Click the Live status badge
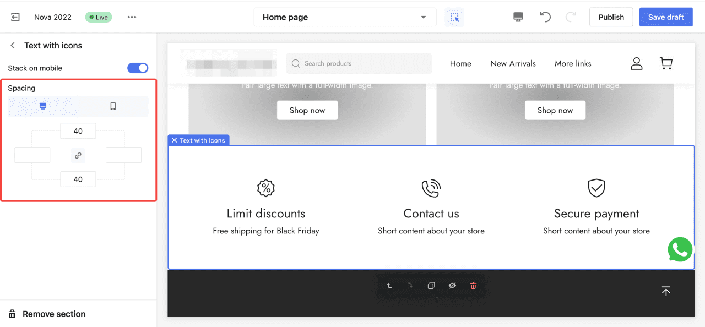The image size is (705, 327). [99, 17]
